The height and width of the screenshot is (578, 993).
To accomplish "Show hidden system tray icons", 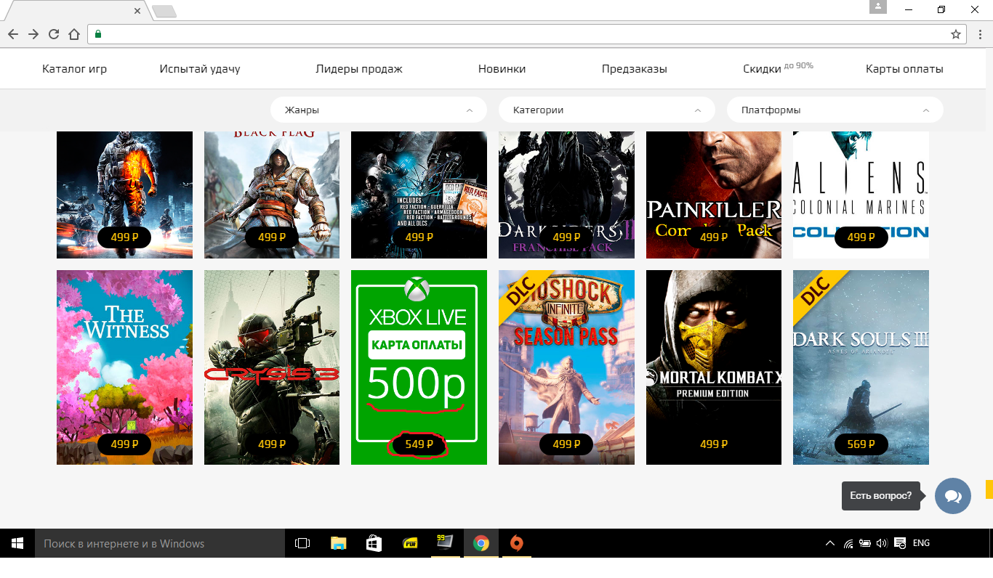I will [x=830, y=543].
